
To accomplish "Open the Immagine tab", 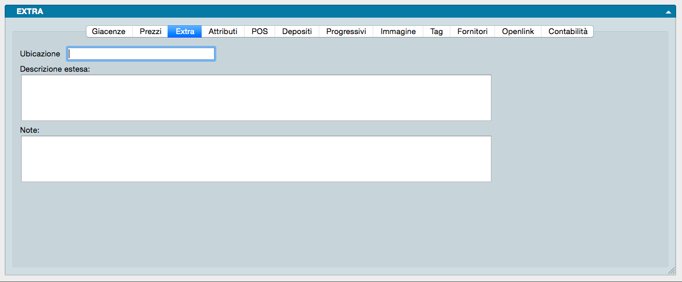I will pos(398,32).
